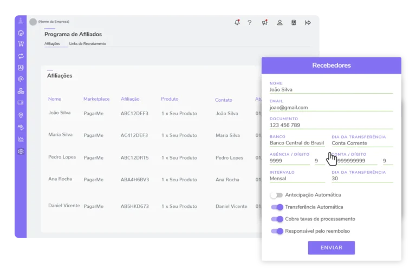This screenshot has width=416, height=276.
Task: Click the chess pawn logo in sidebar
Action: (x=21, y=21)
